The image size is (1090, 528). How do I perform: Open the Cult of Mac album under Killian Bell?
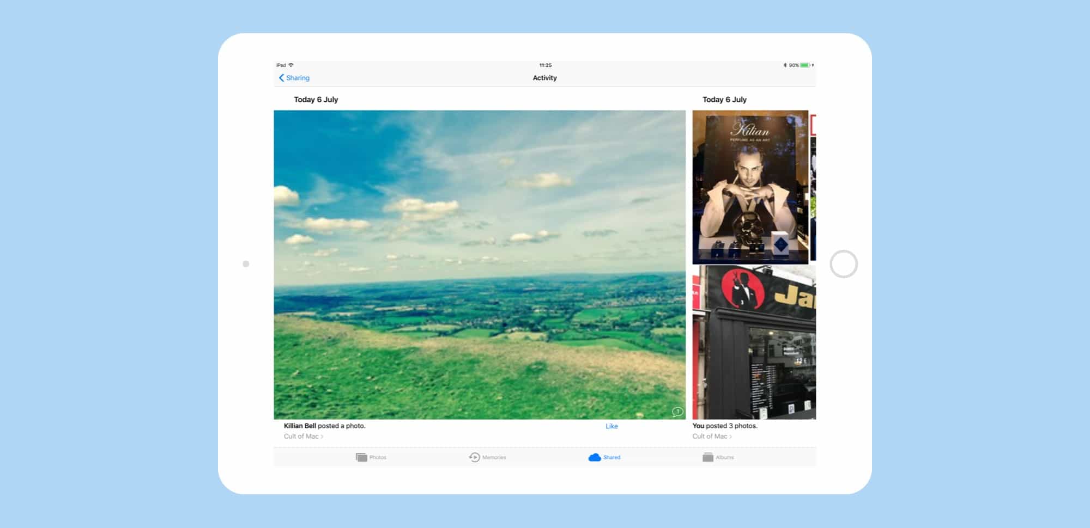click(x=301, y=437)
